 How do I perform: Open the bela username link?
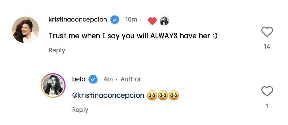79,79
